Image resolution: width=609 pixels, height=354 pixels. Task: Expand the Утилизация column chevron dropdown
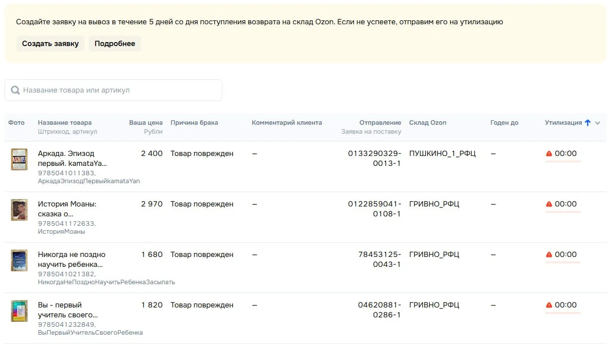[x=598, y=123]
